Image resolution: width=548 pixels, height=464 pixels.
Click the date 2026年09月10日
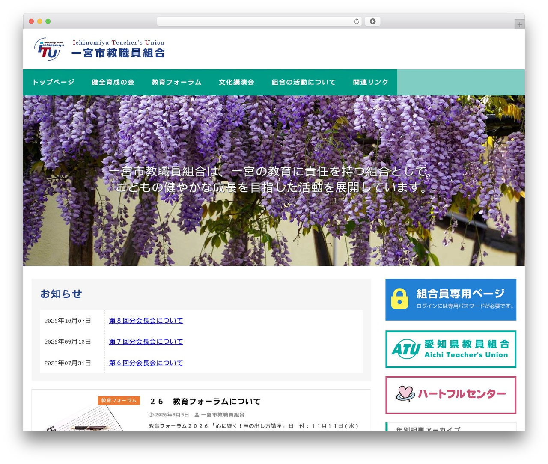(68, 342)
